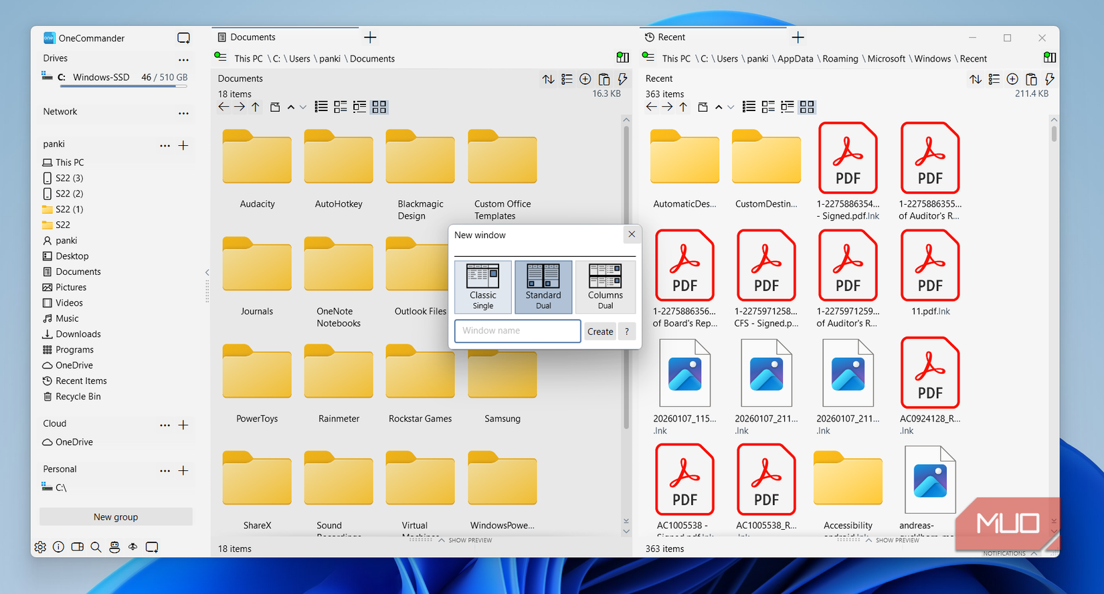Click new window icon beside OneCommander title

click(x=183, y=38)
